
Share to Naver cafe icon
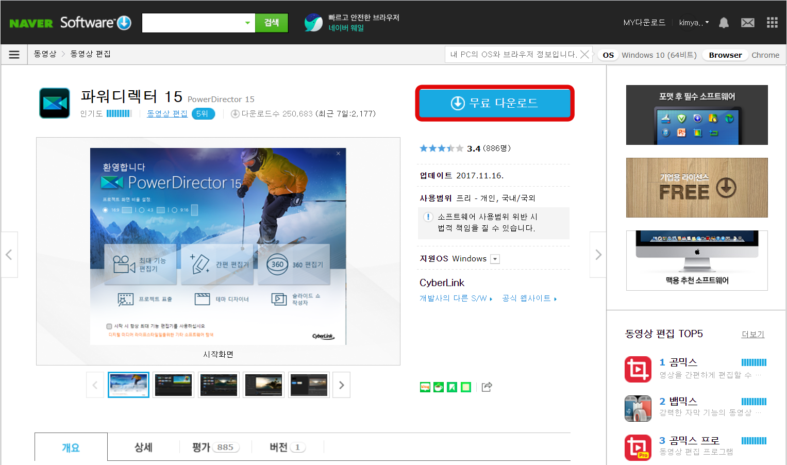439,387
